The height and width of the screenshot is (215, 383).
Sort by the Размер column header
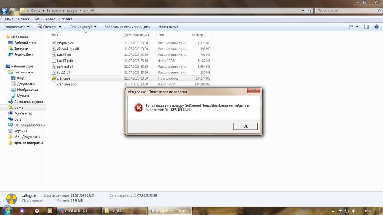(x=197, y=35)
